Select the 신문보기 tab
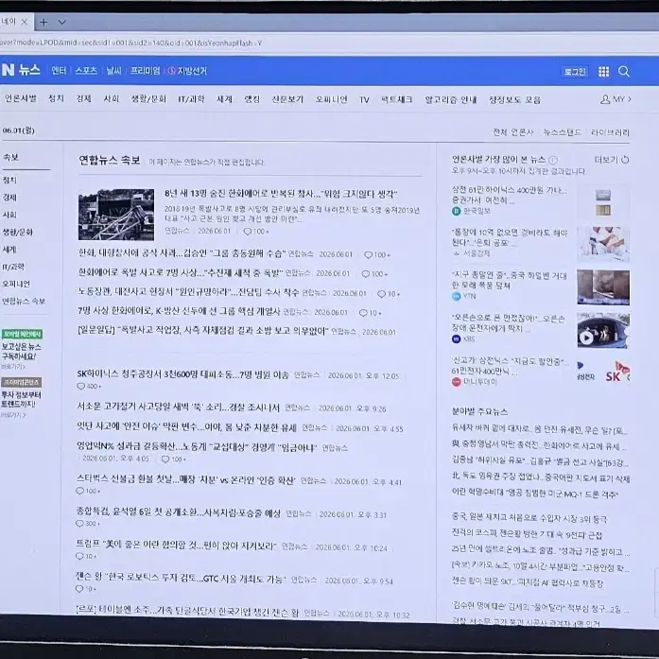Screen dimensions: 659x659 [x=287, y=99]
